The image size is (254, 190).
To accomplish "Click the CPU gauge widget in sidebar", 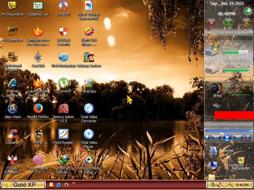I will click(217, 88).
